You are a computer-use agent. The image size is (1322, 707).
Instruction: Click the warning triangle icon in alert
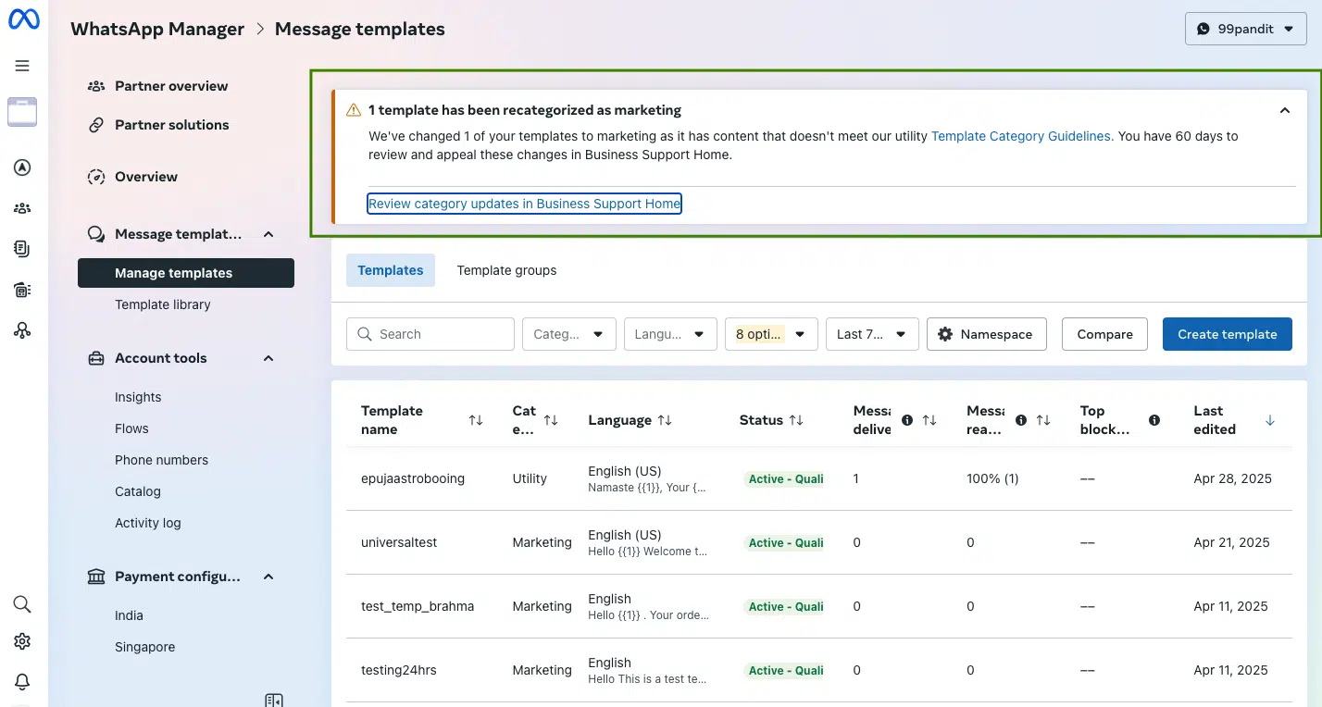[354, 110]
